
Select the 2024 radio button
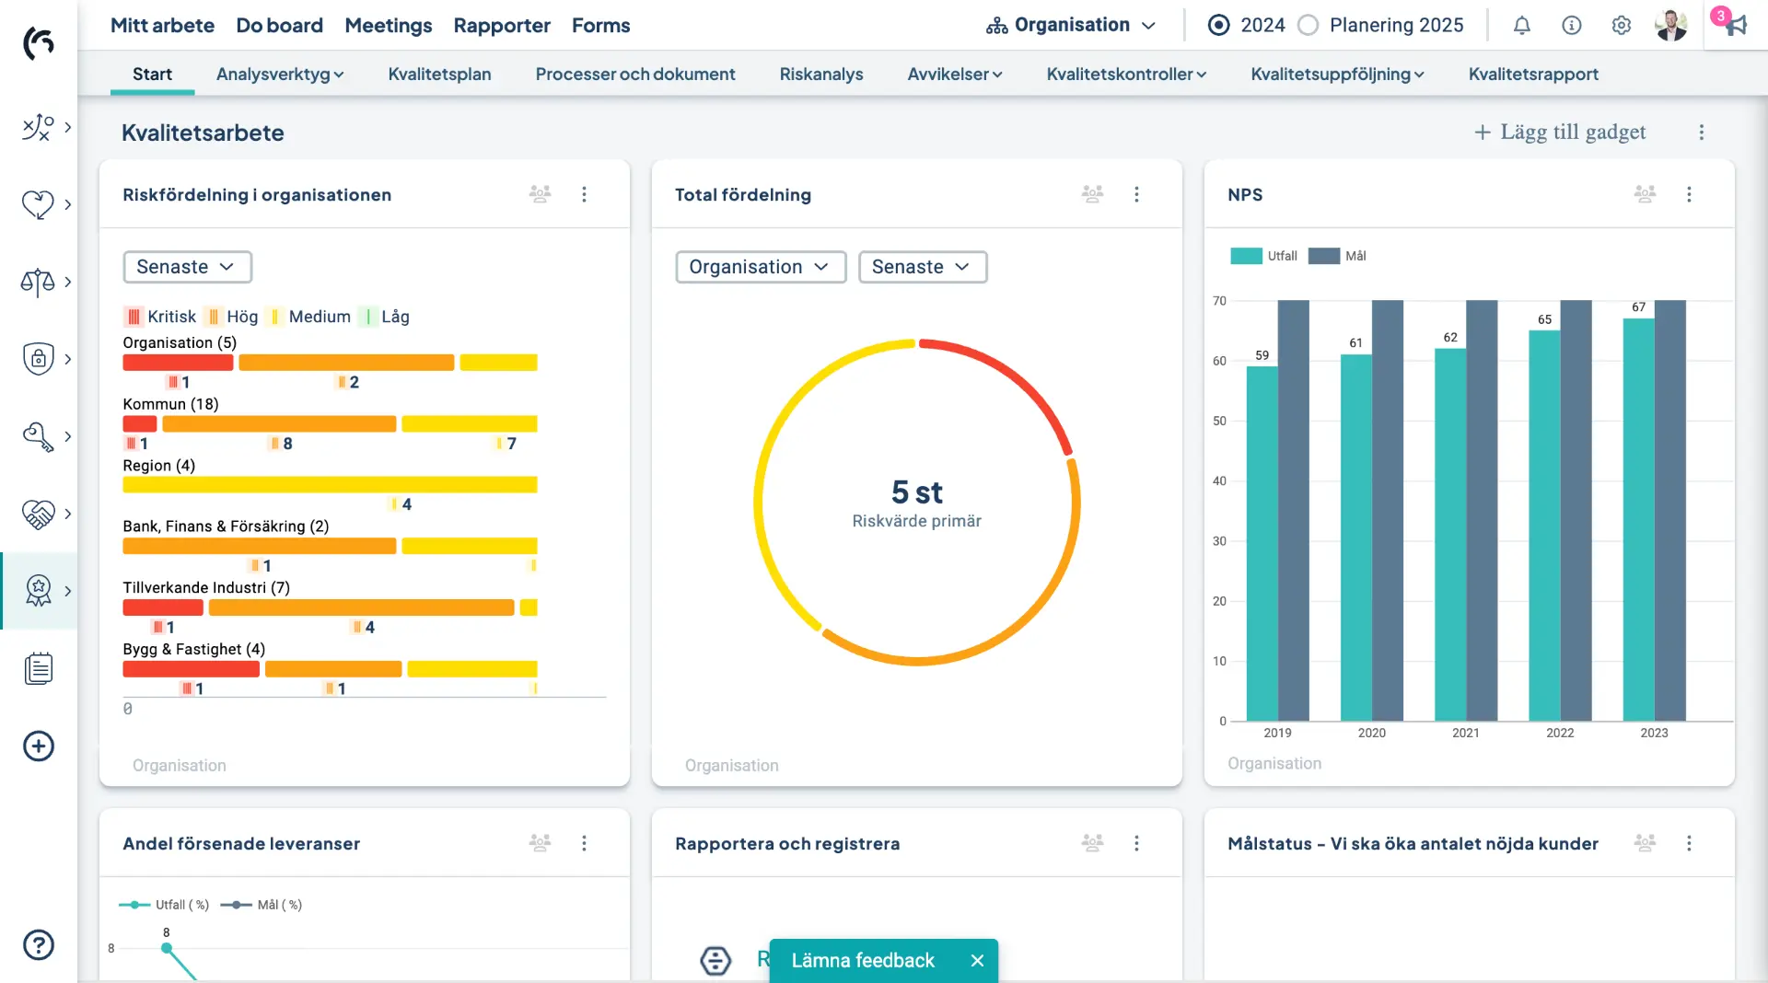[x=1218, y=26]
